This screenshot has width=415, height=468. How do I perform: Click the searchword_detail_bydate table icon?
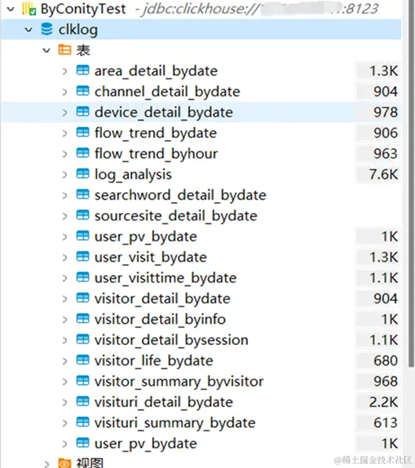tap(82, 194)
